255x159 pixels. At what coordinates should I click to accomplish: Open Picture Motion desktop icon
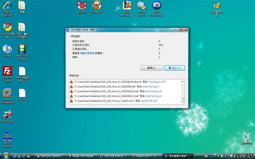[x=142, y=9]
